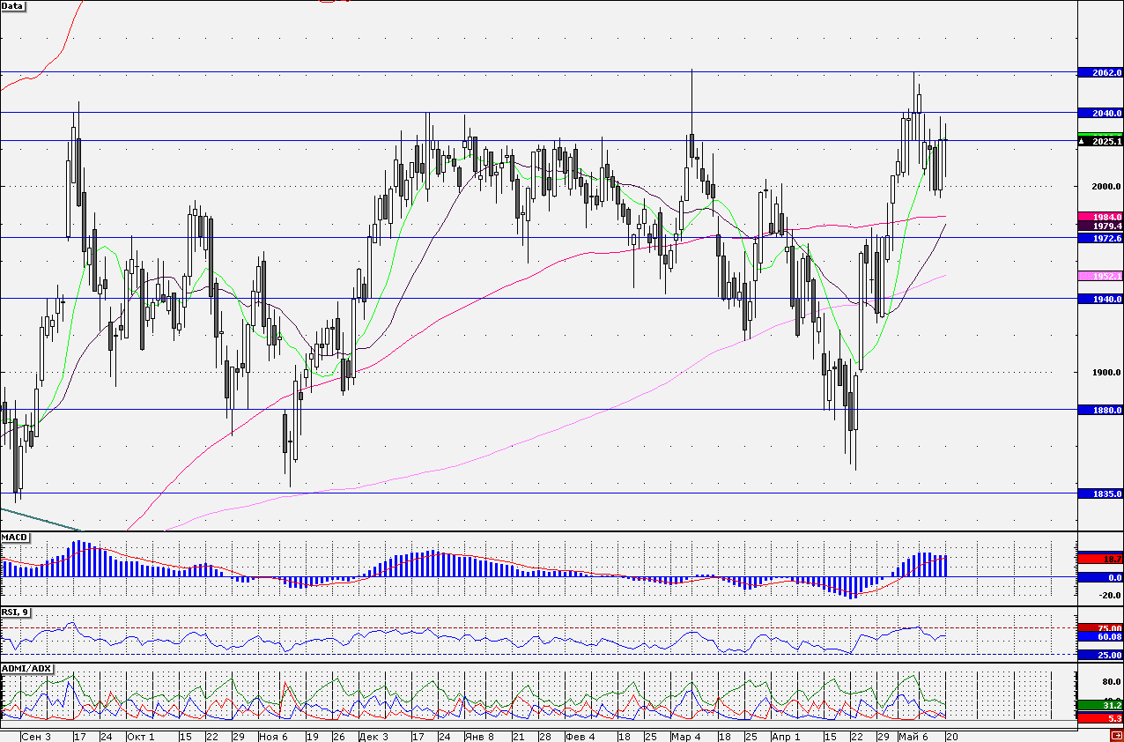Click the MACD indicator panel label
The height and width of the screenshot is (742, 1124).
pos(14,537)
